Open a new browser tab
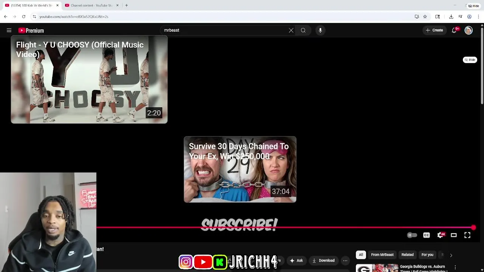 (126, 5)
